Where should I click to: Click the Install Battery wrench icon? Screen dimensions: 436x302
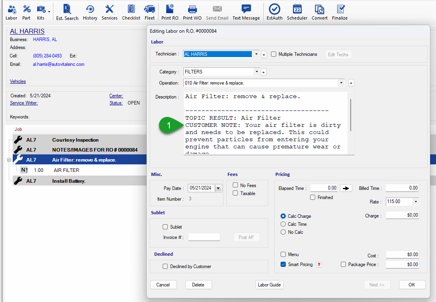coord(18,181)
